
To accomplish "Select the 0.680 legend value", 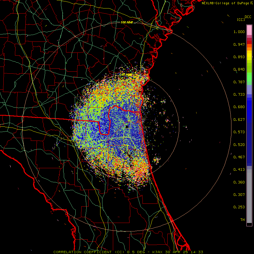I will click(239, 107).
